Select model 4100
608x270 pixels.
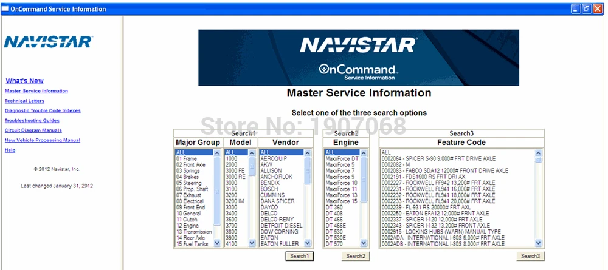coord(237,244)
